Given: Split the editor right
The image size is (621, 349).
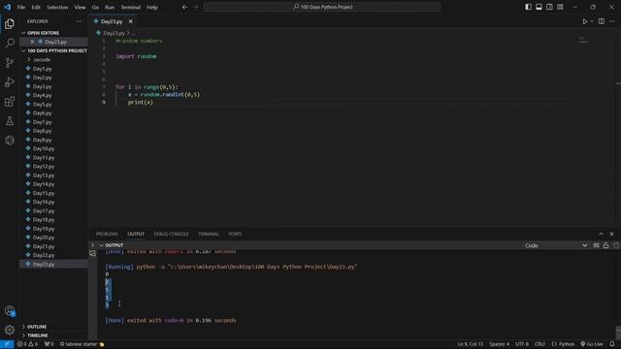Looking at the screenshot, I should tap(602, 21).
